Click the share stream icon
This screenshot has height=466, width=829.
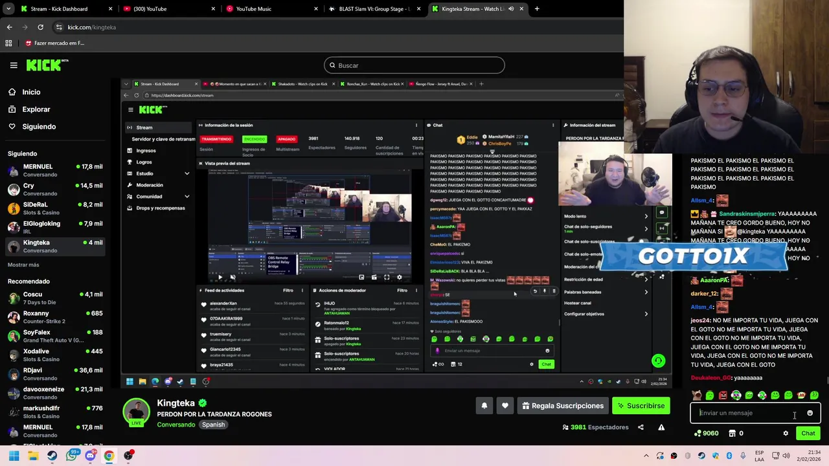pos(641,427)
